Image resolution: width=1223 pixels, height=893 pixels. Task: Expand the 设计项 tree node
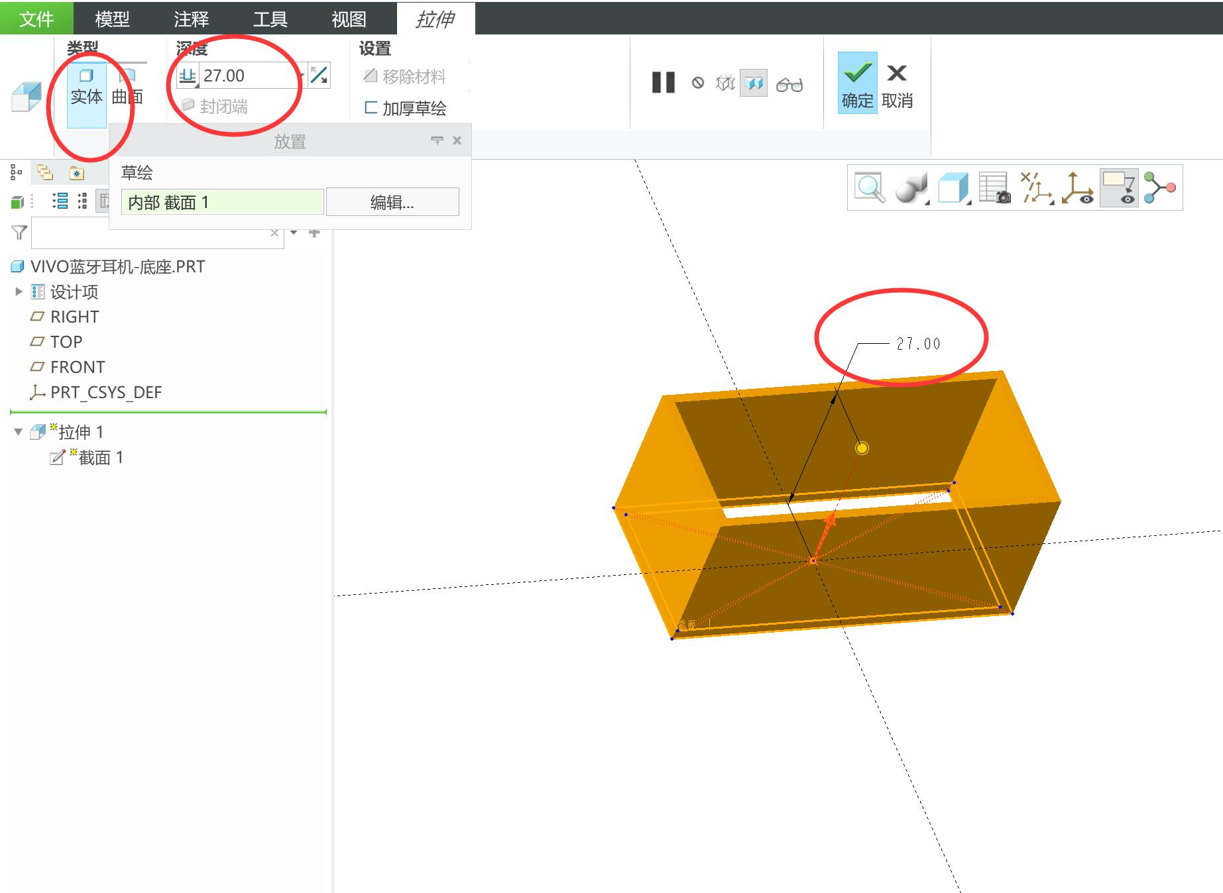(x=19, y=291)
